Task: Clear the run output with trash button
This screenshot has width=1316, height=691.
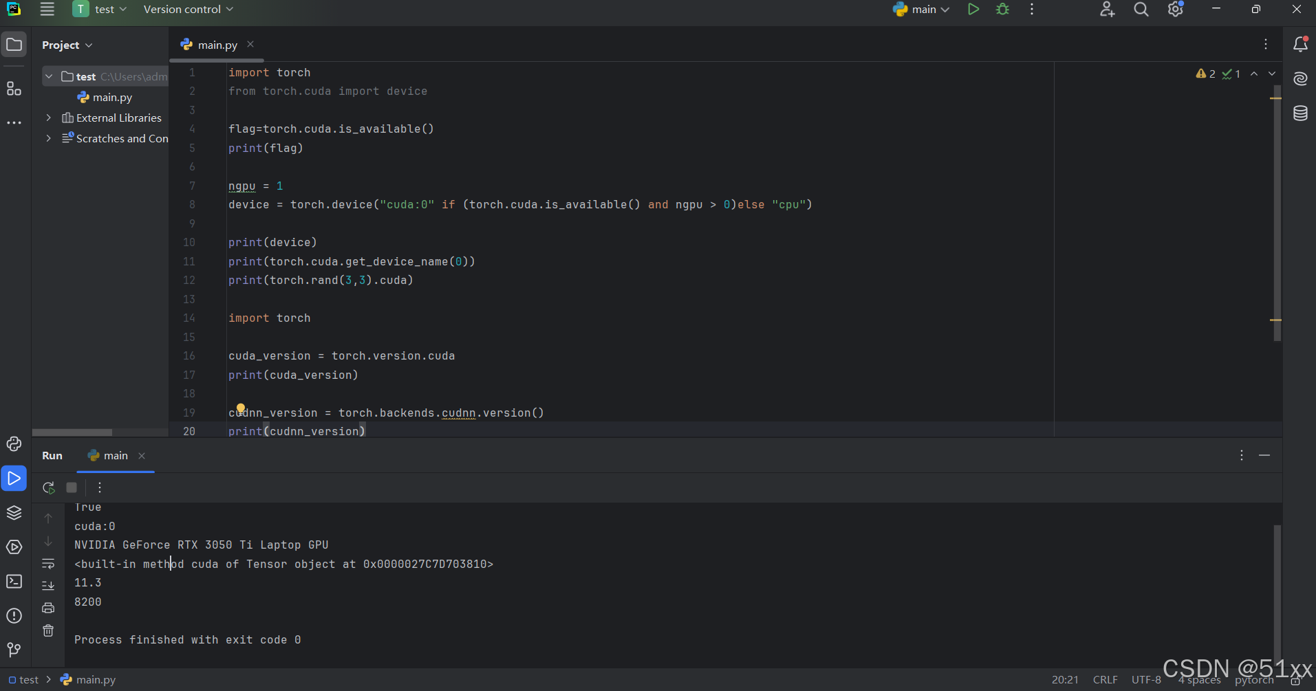Action: 48,630
